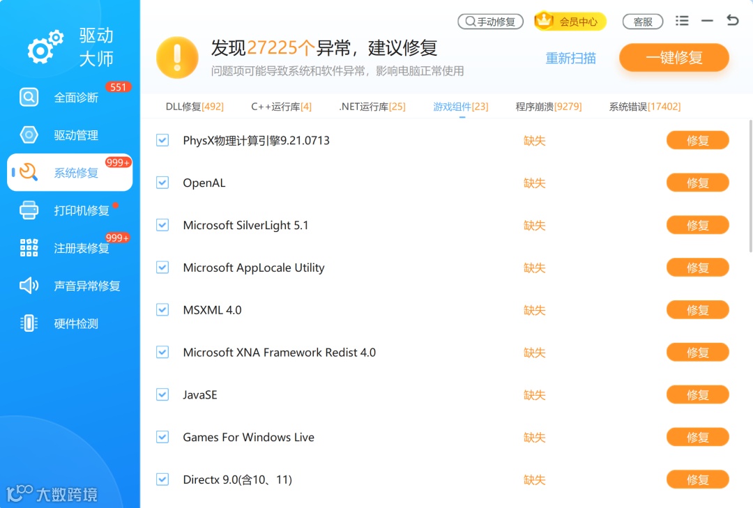Screen dimensions: 753x508
Task: Open the hamburger menu list icon
Action: 682,21
